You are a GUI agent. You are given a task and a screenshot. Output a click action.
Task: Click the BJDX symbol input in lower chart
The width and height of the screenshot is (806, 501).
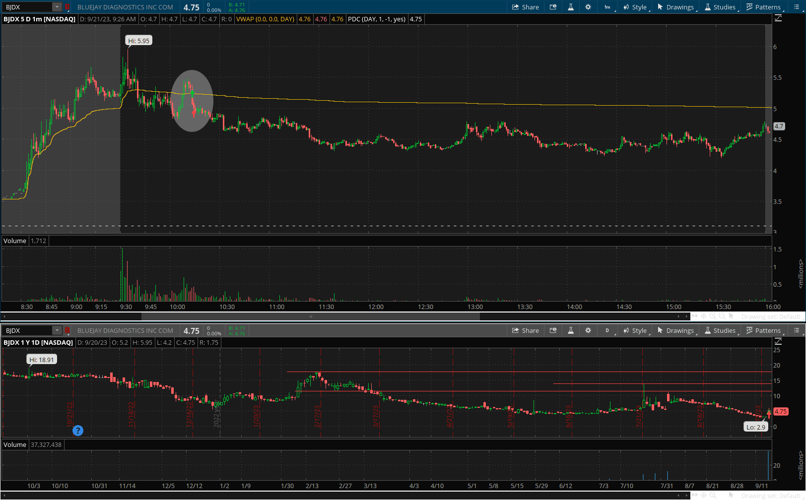click(x=27, y=330)
